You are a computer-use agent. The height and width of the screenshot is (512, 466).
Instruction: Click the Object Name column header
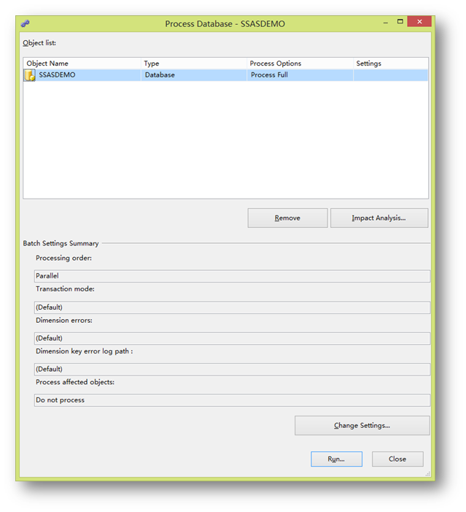coord(82,64)
